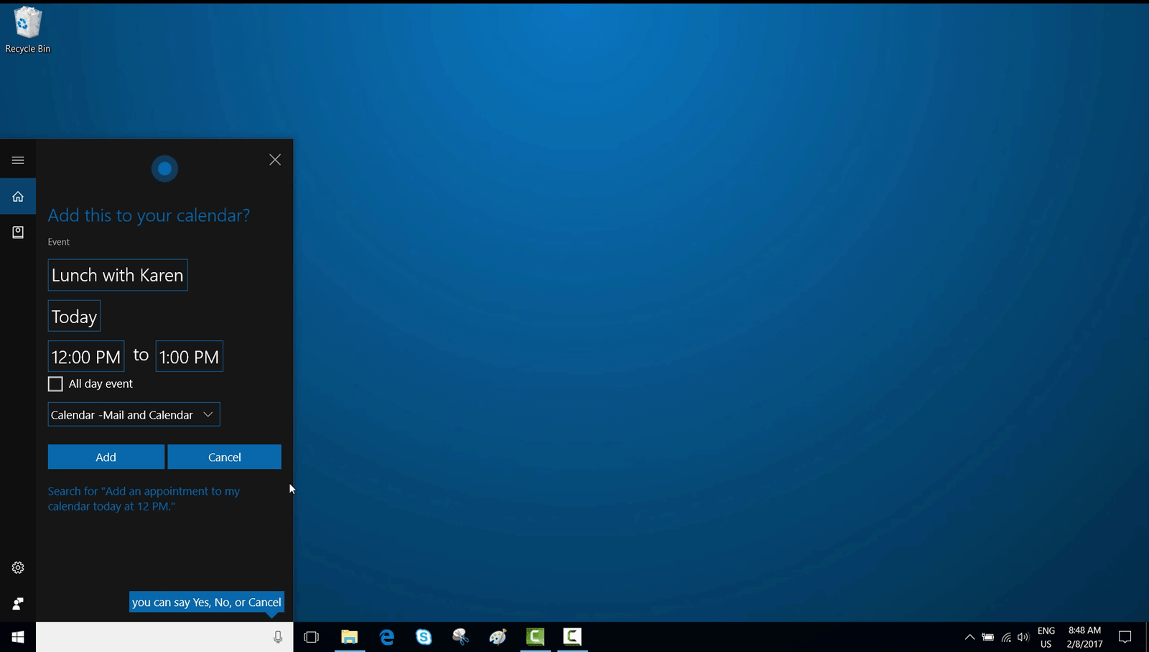Viewport: 1149px width, 652px height.
Task: Change the 1:00 PM end time
Action: [189, 357]
